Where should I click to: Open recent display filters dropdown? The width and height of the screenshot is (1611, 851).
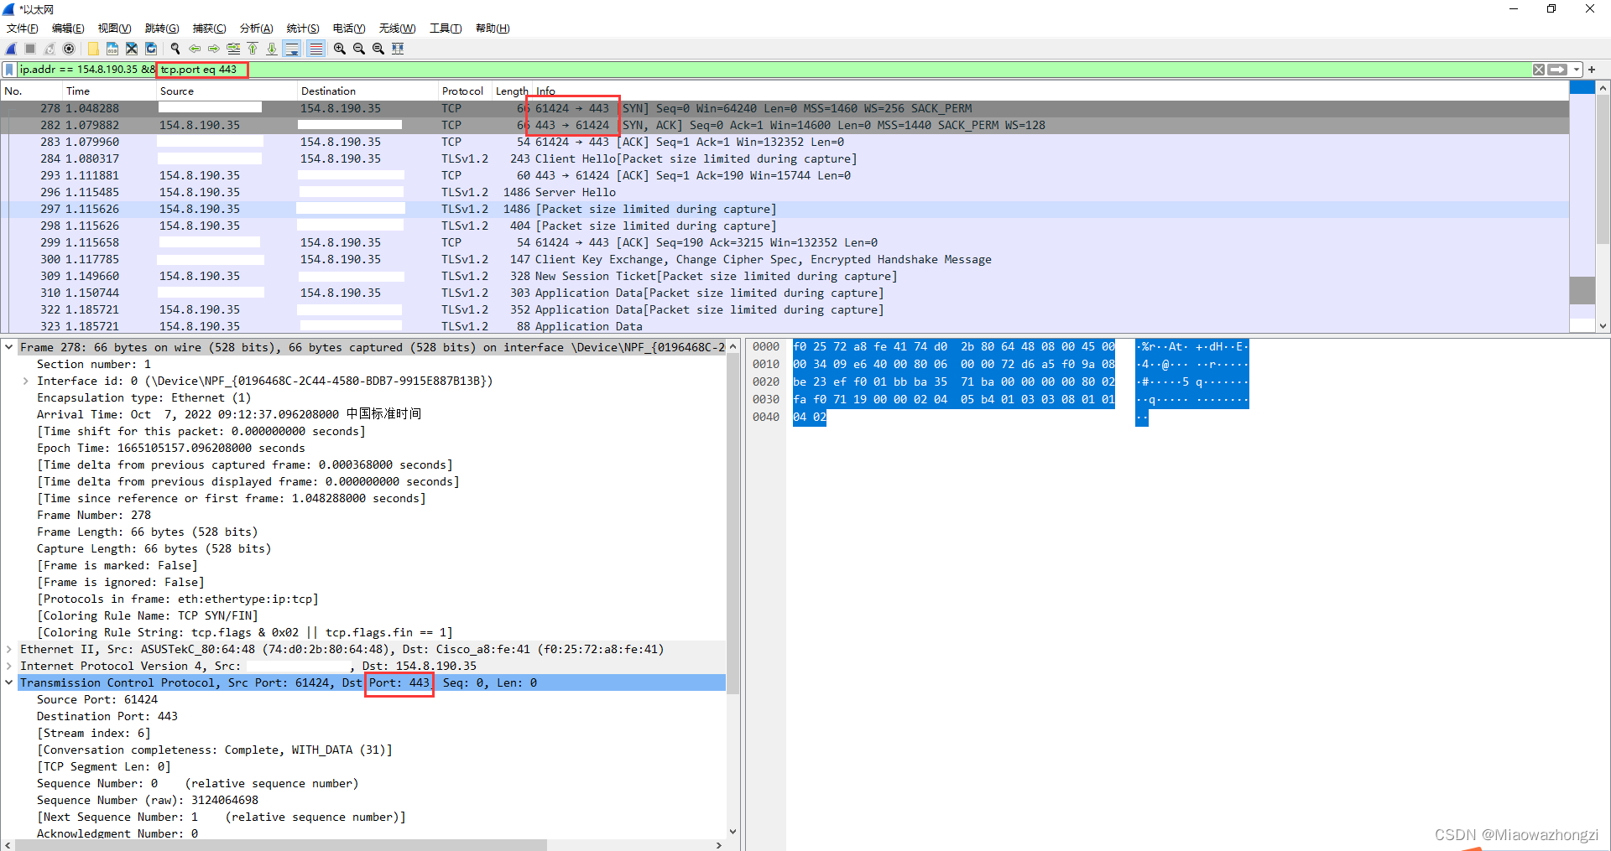click(x=1577, y=70)
